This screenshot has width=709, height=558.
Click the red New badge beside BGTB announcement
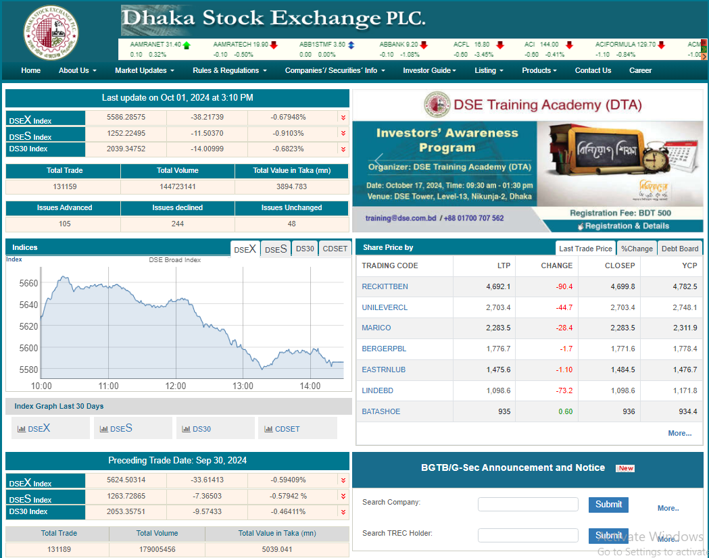coord(626,468)
